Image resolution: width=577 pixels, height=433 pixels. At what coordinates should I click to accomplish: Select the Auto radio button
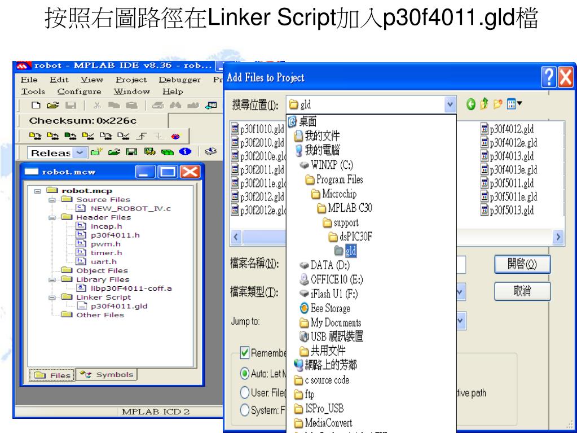pyautogui.click(x=244, y=373)
